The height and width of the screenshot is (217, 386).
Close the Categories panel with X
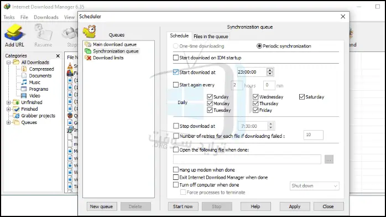(58, 56)
